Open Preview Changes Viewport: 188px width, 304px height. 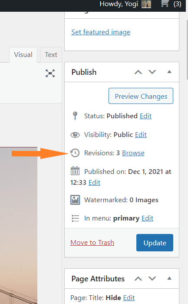(141, 96)
